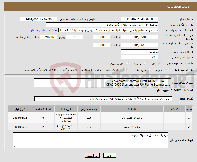Open the buyer contact info link
The image size is (197, 162).
44,30
